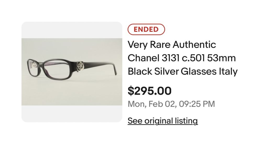Click the Black Silver Glasses Italy line
The image size is (262, 144).
point(182,72)
